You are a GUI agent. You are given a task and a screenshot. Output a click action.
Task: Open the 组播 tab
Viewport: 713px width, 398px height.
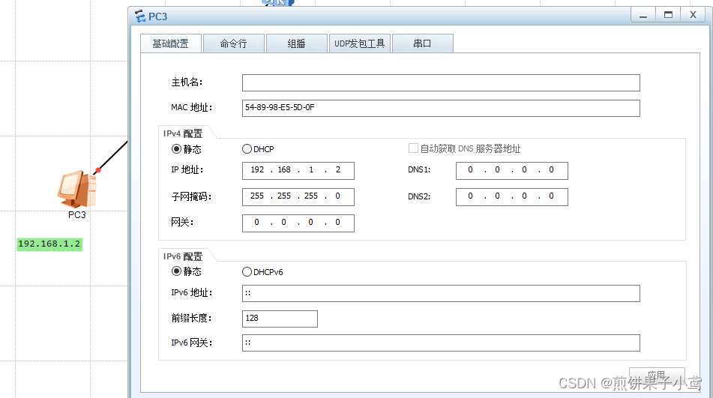(x=296, y=43)
